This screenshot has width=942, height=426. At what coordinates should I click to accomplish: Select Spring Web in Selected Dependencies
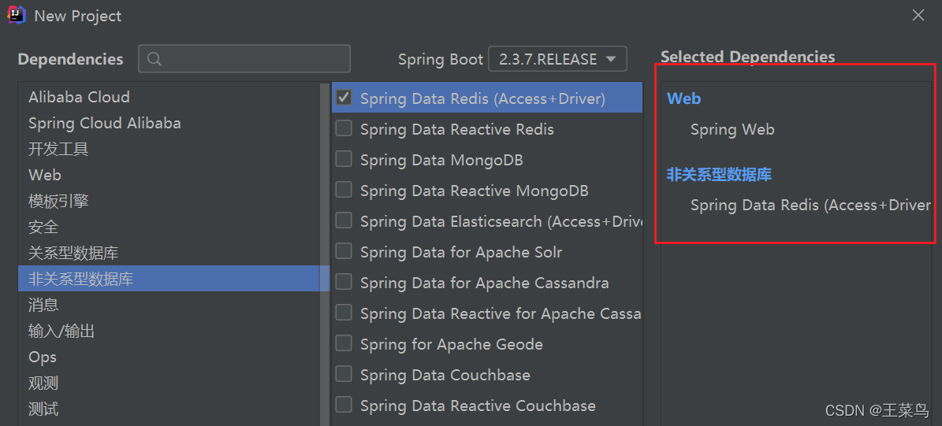tap(732, 129)
